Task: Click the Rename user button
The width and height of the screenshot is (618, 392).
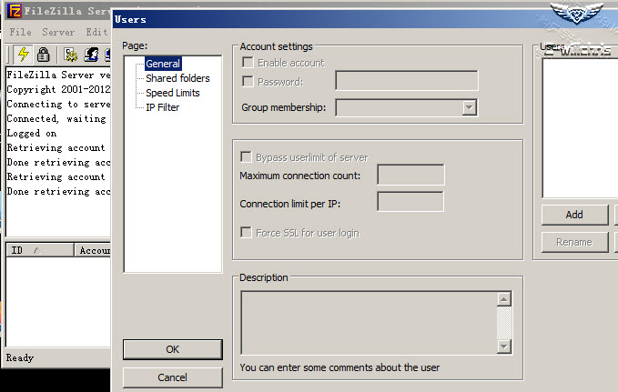Action: [574, 242]
